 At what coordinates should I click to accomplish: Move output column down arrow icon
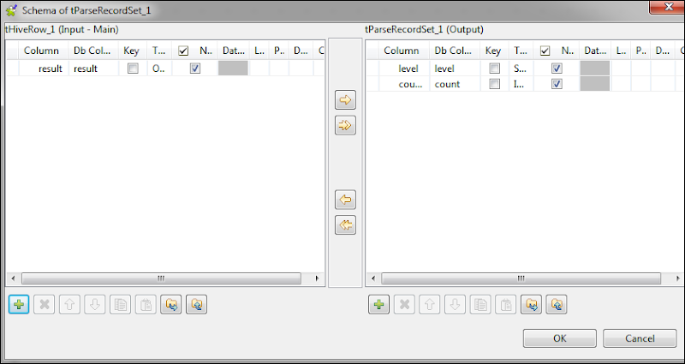(455, 304)
